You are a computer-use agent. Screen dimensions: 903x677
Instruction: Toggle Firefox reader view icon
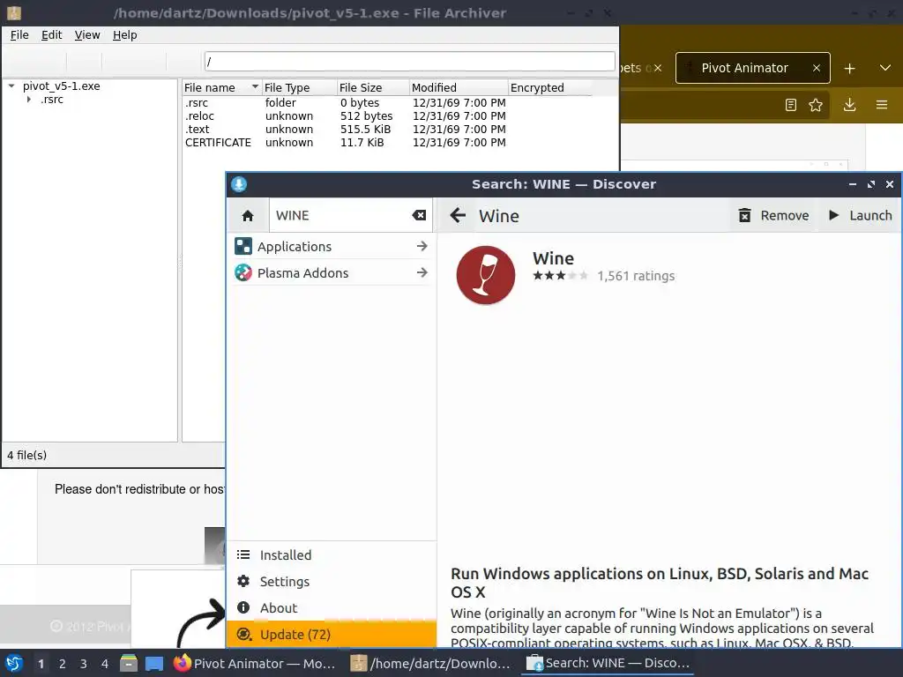791,105
